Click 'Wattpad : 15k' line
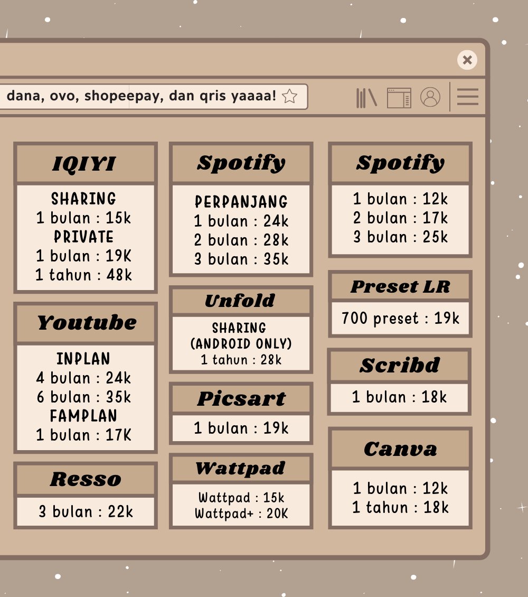 (241, 498)
